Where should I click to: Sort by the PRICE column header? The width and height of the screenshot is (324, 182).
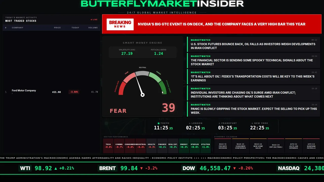coord(57,28)
